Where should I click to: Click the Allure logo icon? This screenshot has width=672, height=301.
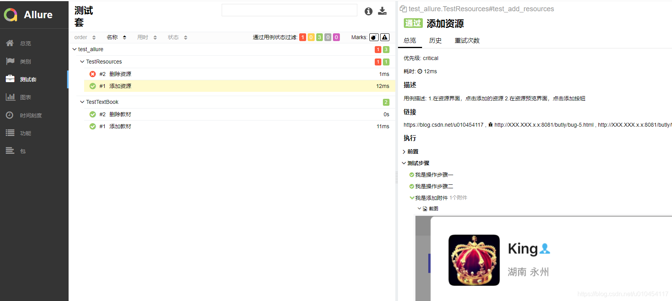pyautogui.click(x=10, y=15)
